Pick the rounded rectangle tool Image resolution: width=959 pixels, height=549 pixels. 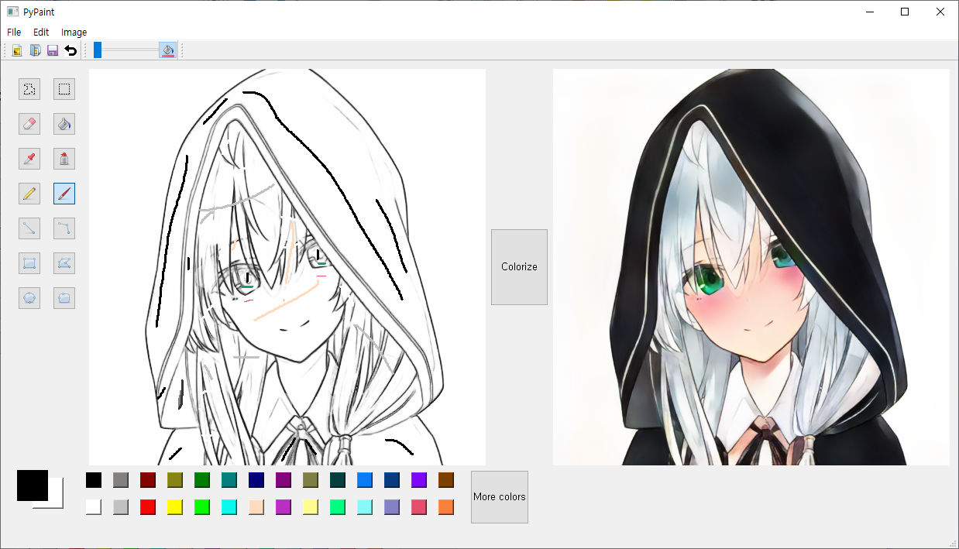[x=64, y=298]
